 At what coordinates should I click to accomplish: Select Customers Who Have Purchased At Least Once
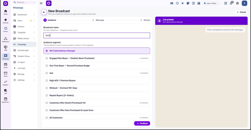(97, 110)
